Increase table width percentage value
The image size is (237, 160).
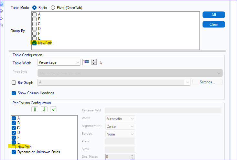coord(94,61)
